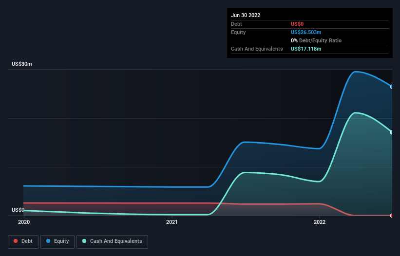Click the Equity label in tooltip

point(238,32)
